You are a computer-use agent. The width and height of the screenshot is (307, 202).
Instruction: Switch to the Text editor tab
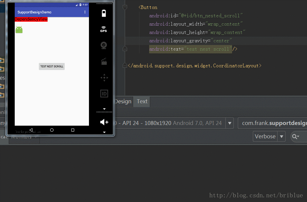click(x=142, y=101)
